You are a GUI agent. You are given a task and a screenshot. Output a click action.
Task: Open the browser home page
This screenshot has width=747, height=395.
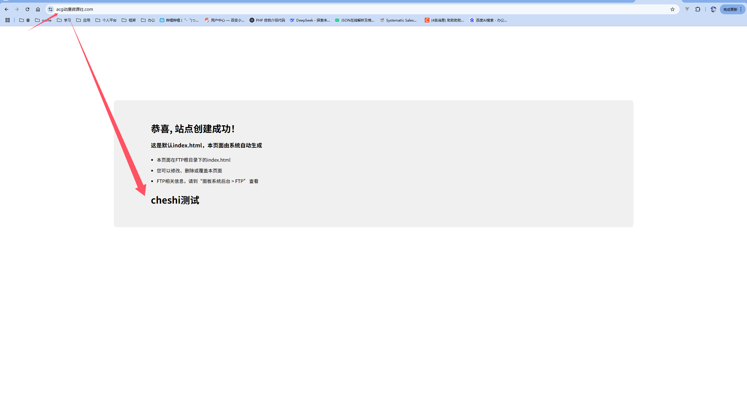38,9
